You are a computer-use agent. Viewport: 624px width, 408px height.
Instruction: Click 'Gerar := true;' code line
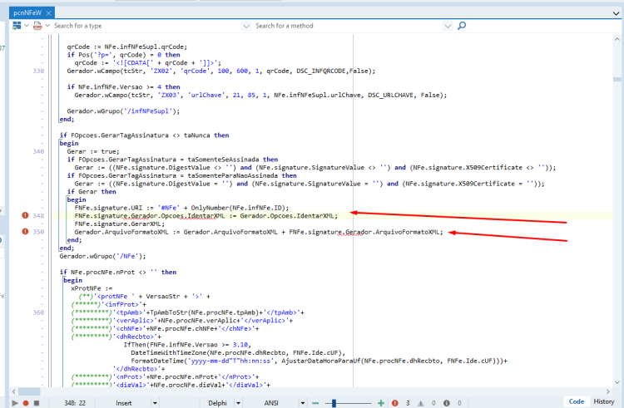coord(93,151)
